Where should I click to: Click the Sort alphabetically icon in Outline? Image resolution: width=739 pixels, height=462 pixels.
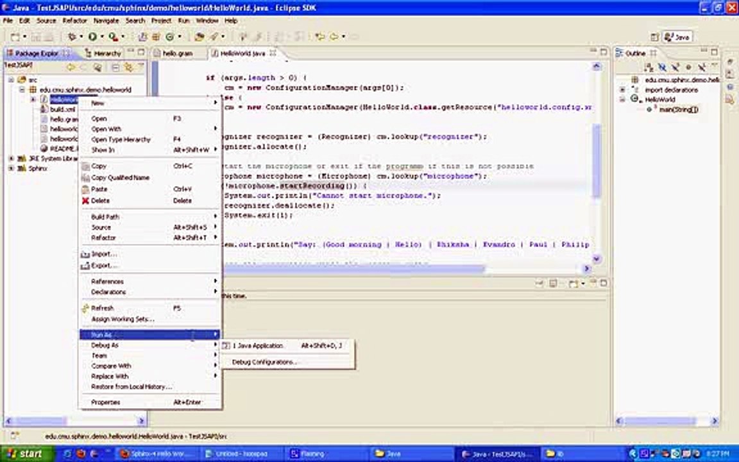click(x=649, y=68)
